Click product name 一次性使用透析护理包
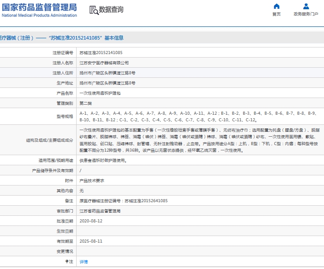Image resolution: width=324 pixels, height=269 pixels. tap(100, 93)
